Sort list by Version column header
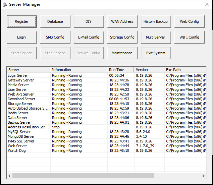 tap(149, 70)
